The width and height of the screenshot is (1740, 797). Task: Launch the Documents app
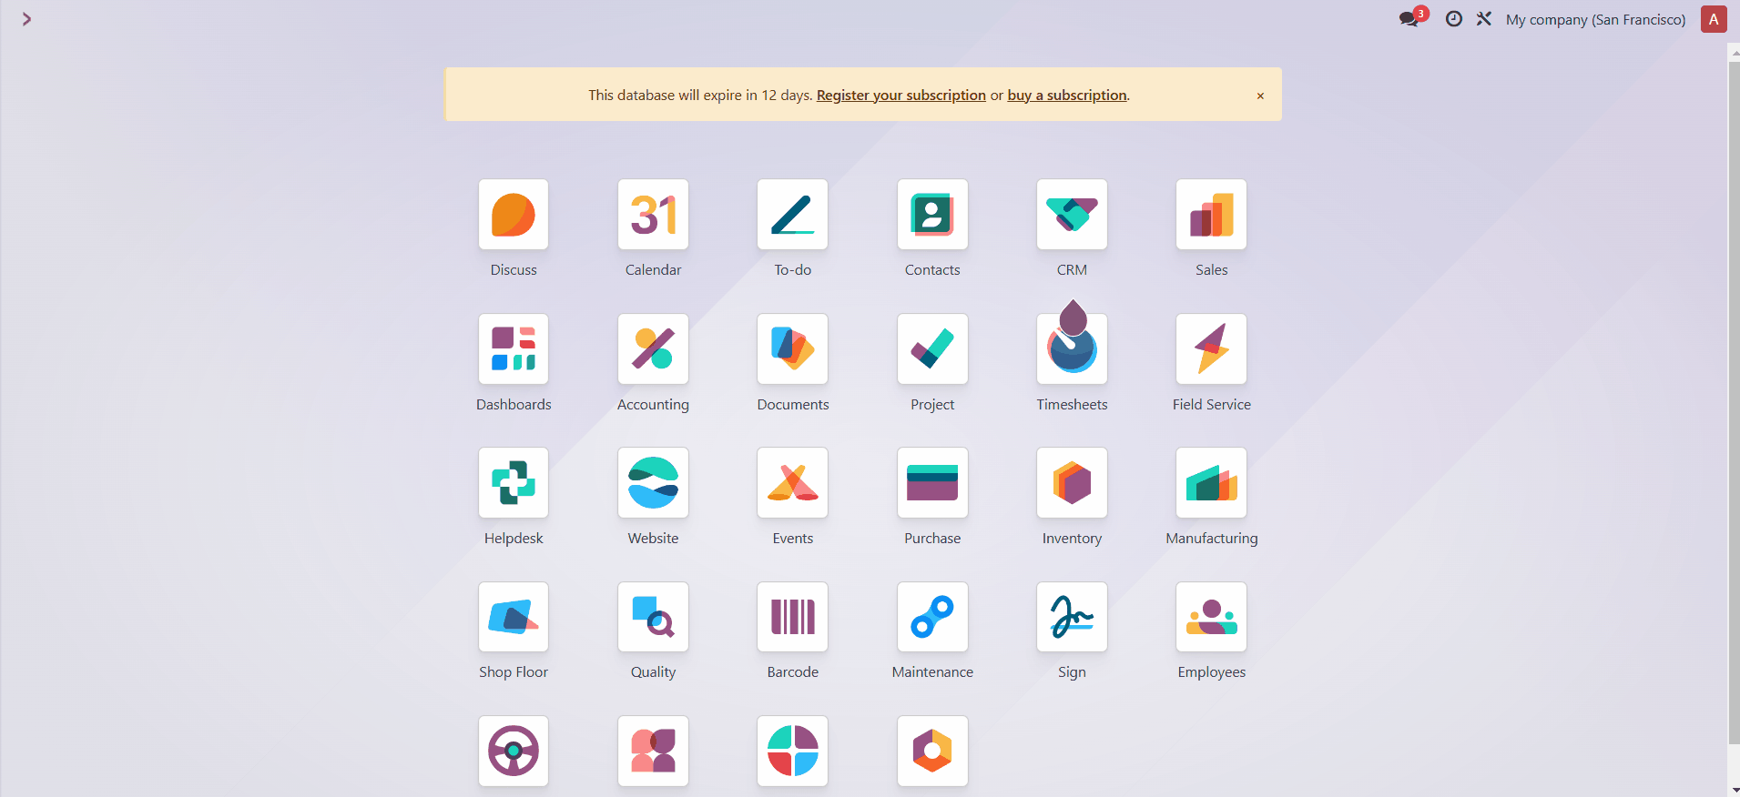point(792,349)
